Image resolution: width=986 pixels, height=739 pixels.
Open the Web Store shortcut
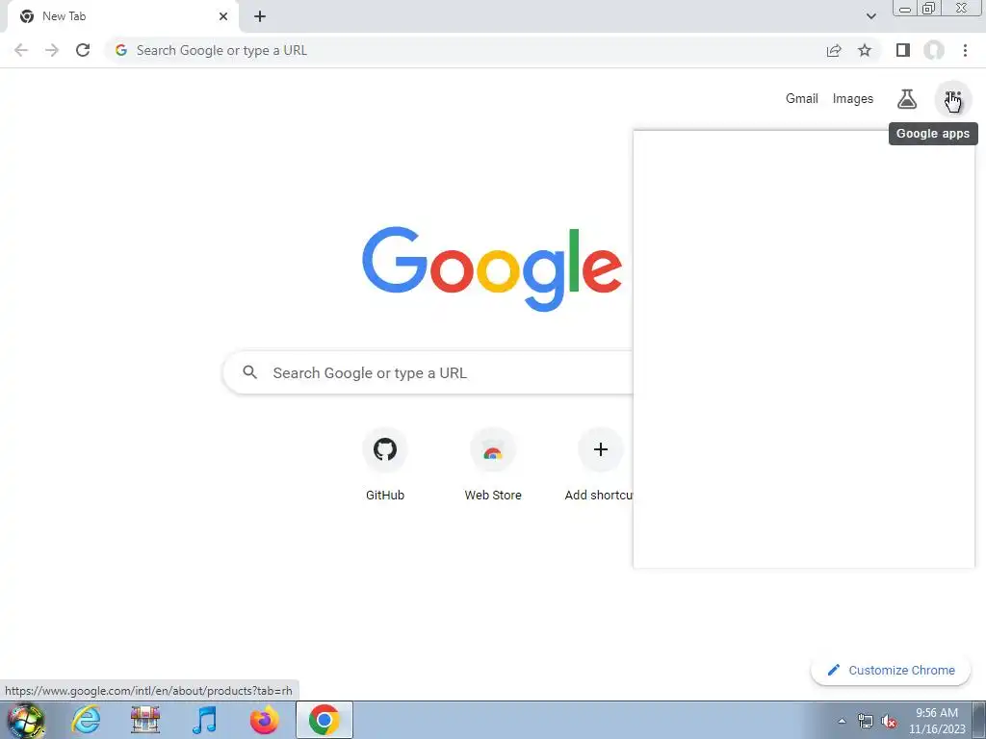(493, 465)
